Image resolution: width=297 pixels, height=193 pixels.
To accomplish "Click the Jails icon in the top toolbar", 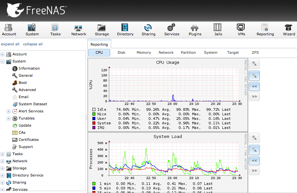I will [218, 29].
